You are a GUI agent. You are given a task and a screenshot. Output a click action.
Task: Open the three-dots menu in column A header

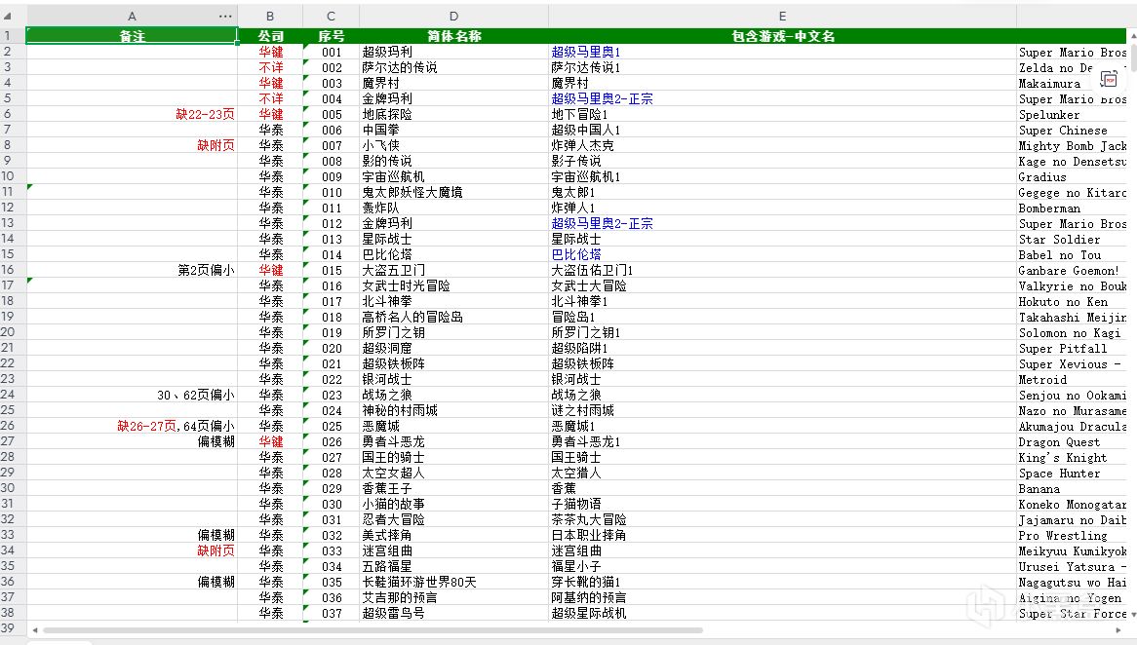[225, 16]
